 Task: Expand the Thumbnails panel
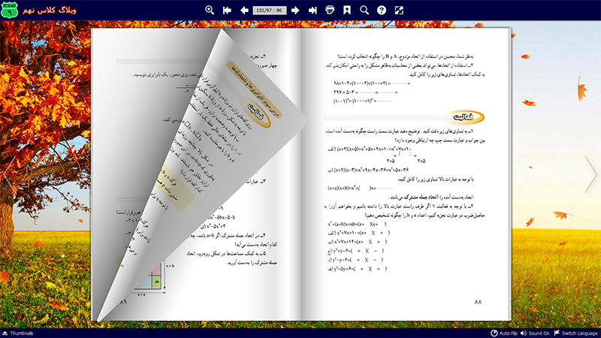pyautogui.click(x=17, y=333)
